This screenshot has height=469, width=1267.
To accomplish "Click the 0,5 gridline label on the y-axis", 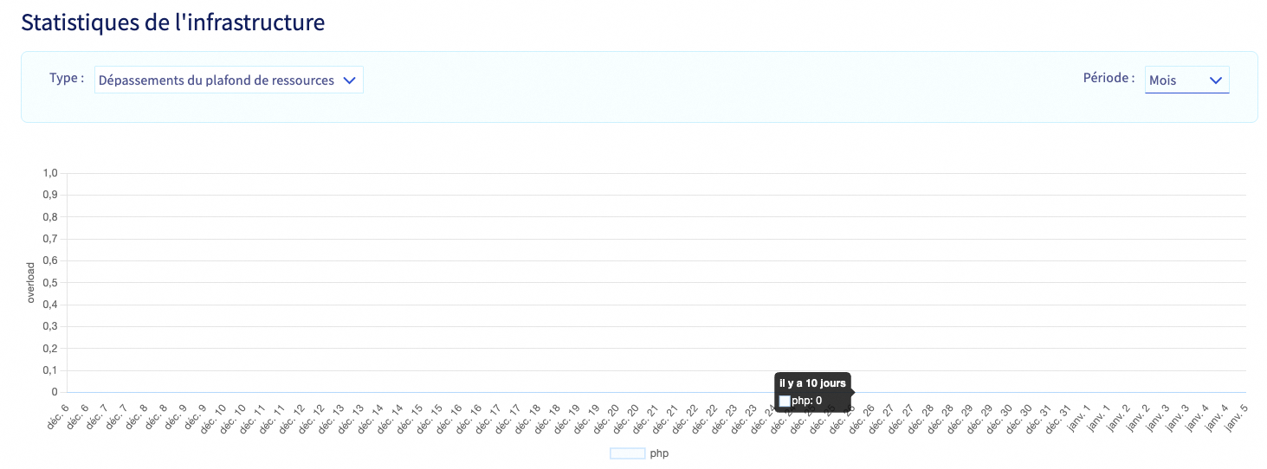I will tap(50, 283).
